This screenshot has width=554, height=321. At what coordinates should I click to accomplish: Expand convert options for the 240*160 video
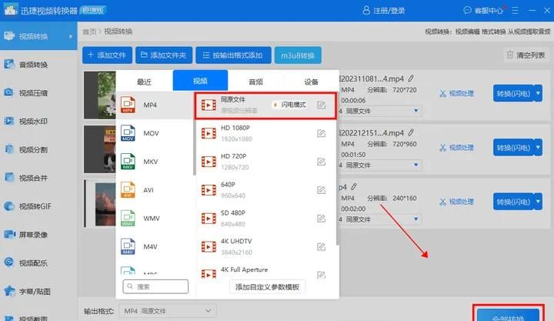538,202
